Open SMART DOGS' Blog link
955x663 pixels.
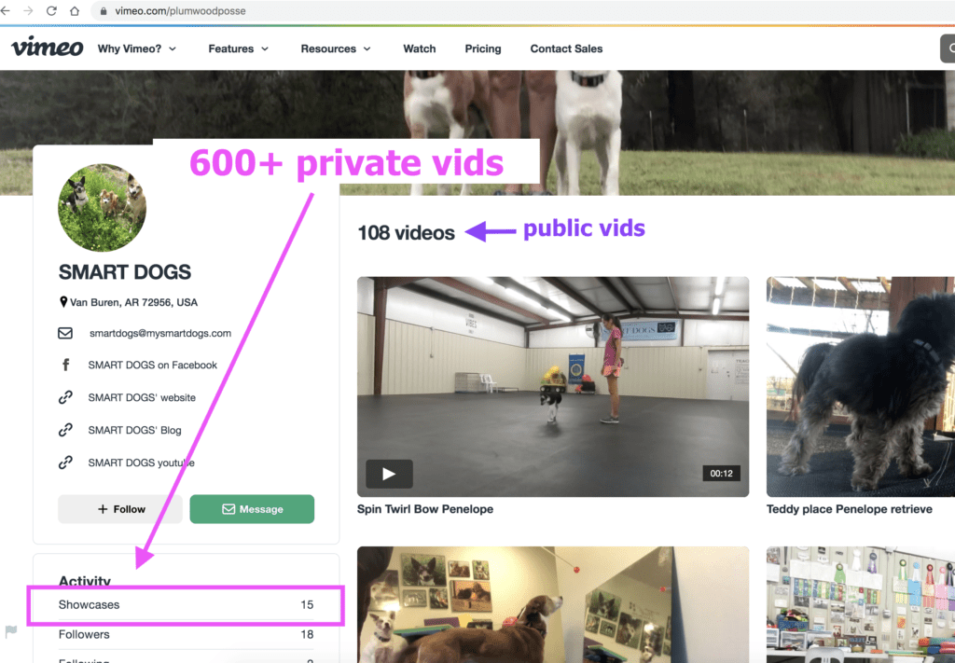pos(134,430)
